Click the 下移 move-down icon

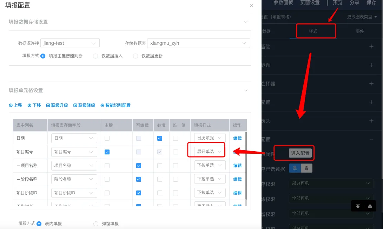[x=29, y=105]
